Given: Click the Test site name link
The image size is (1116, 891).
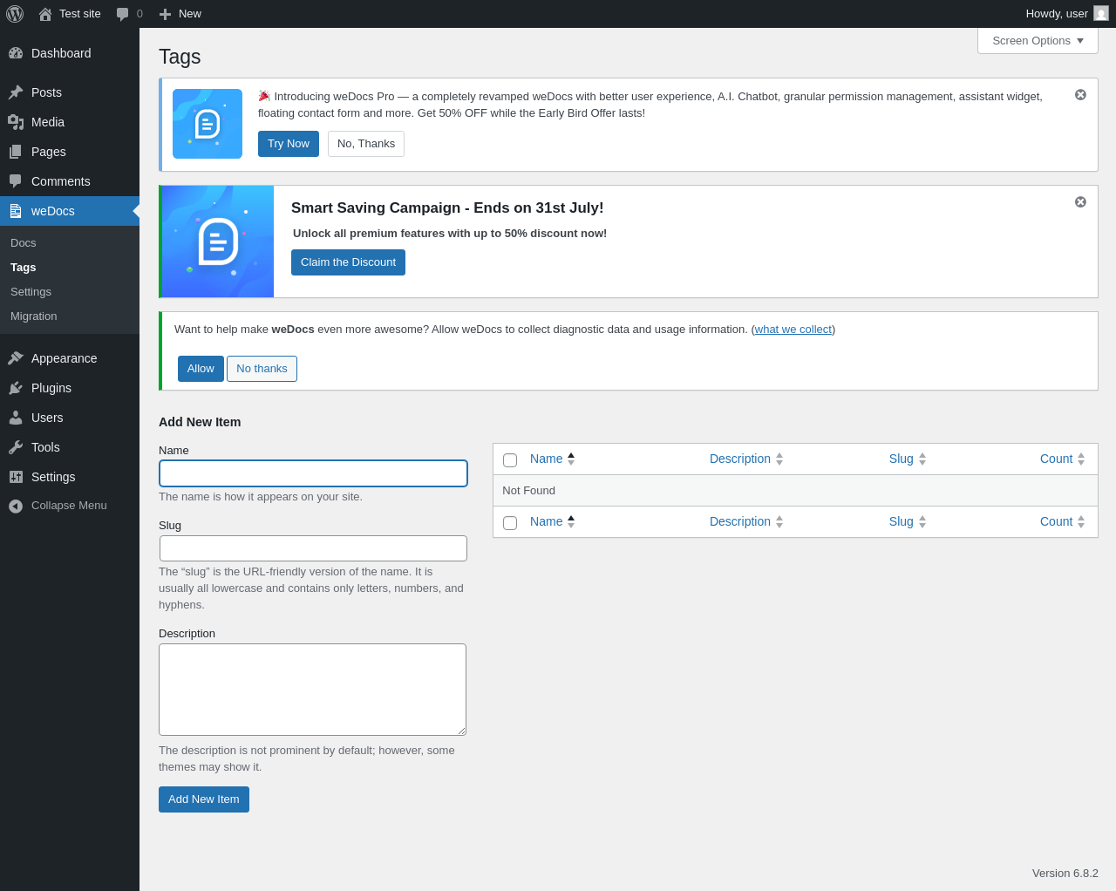Looking at the screenshot, I should 80,14.
